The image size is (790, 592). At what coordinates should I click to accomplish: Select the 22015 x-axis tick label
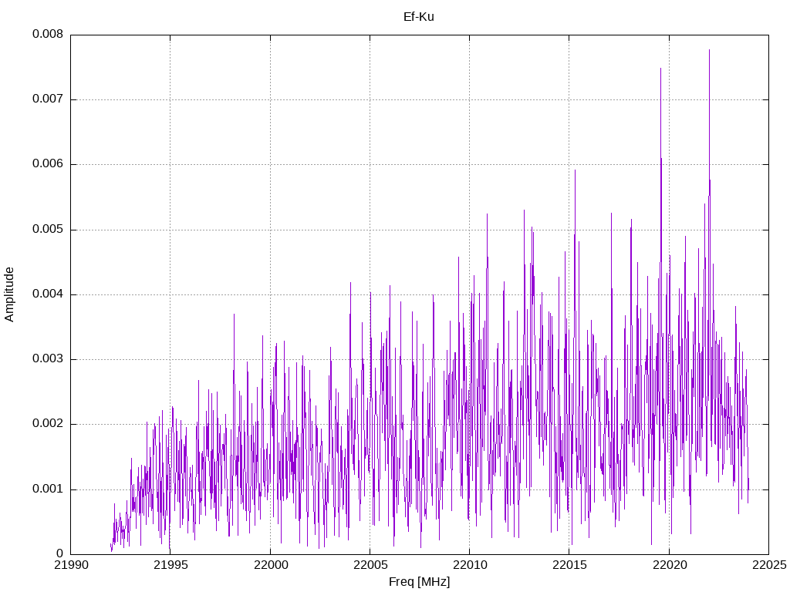(569, 567)
